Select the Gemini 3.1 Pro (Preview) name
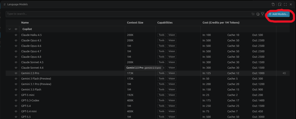This screenshot has height=119, width=296. pos(36,84)
